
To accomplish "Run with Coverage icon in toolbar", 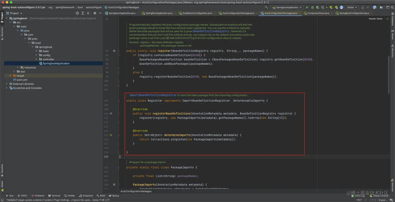I will point(318,8).
